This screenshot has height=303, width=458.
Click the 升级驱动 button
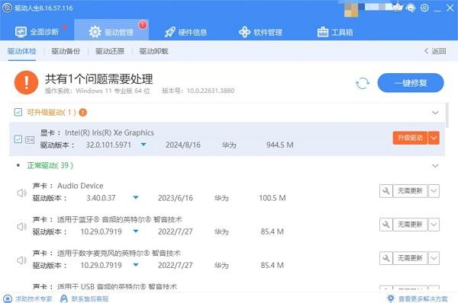(410, 138)
